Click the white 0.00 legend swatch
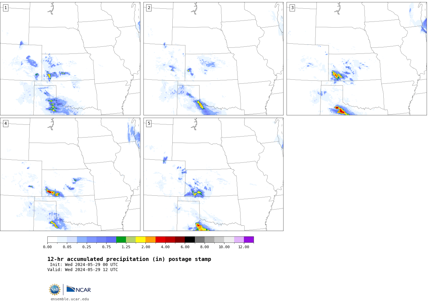Viewport: 430px width, 303px height. 52,240
